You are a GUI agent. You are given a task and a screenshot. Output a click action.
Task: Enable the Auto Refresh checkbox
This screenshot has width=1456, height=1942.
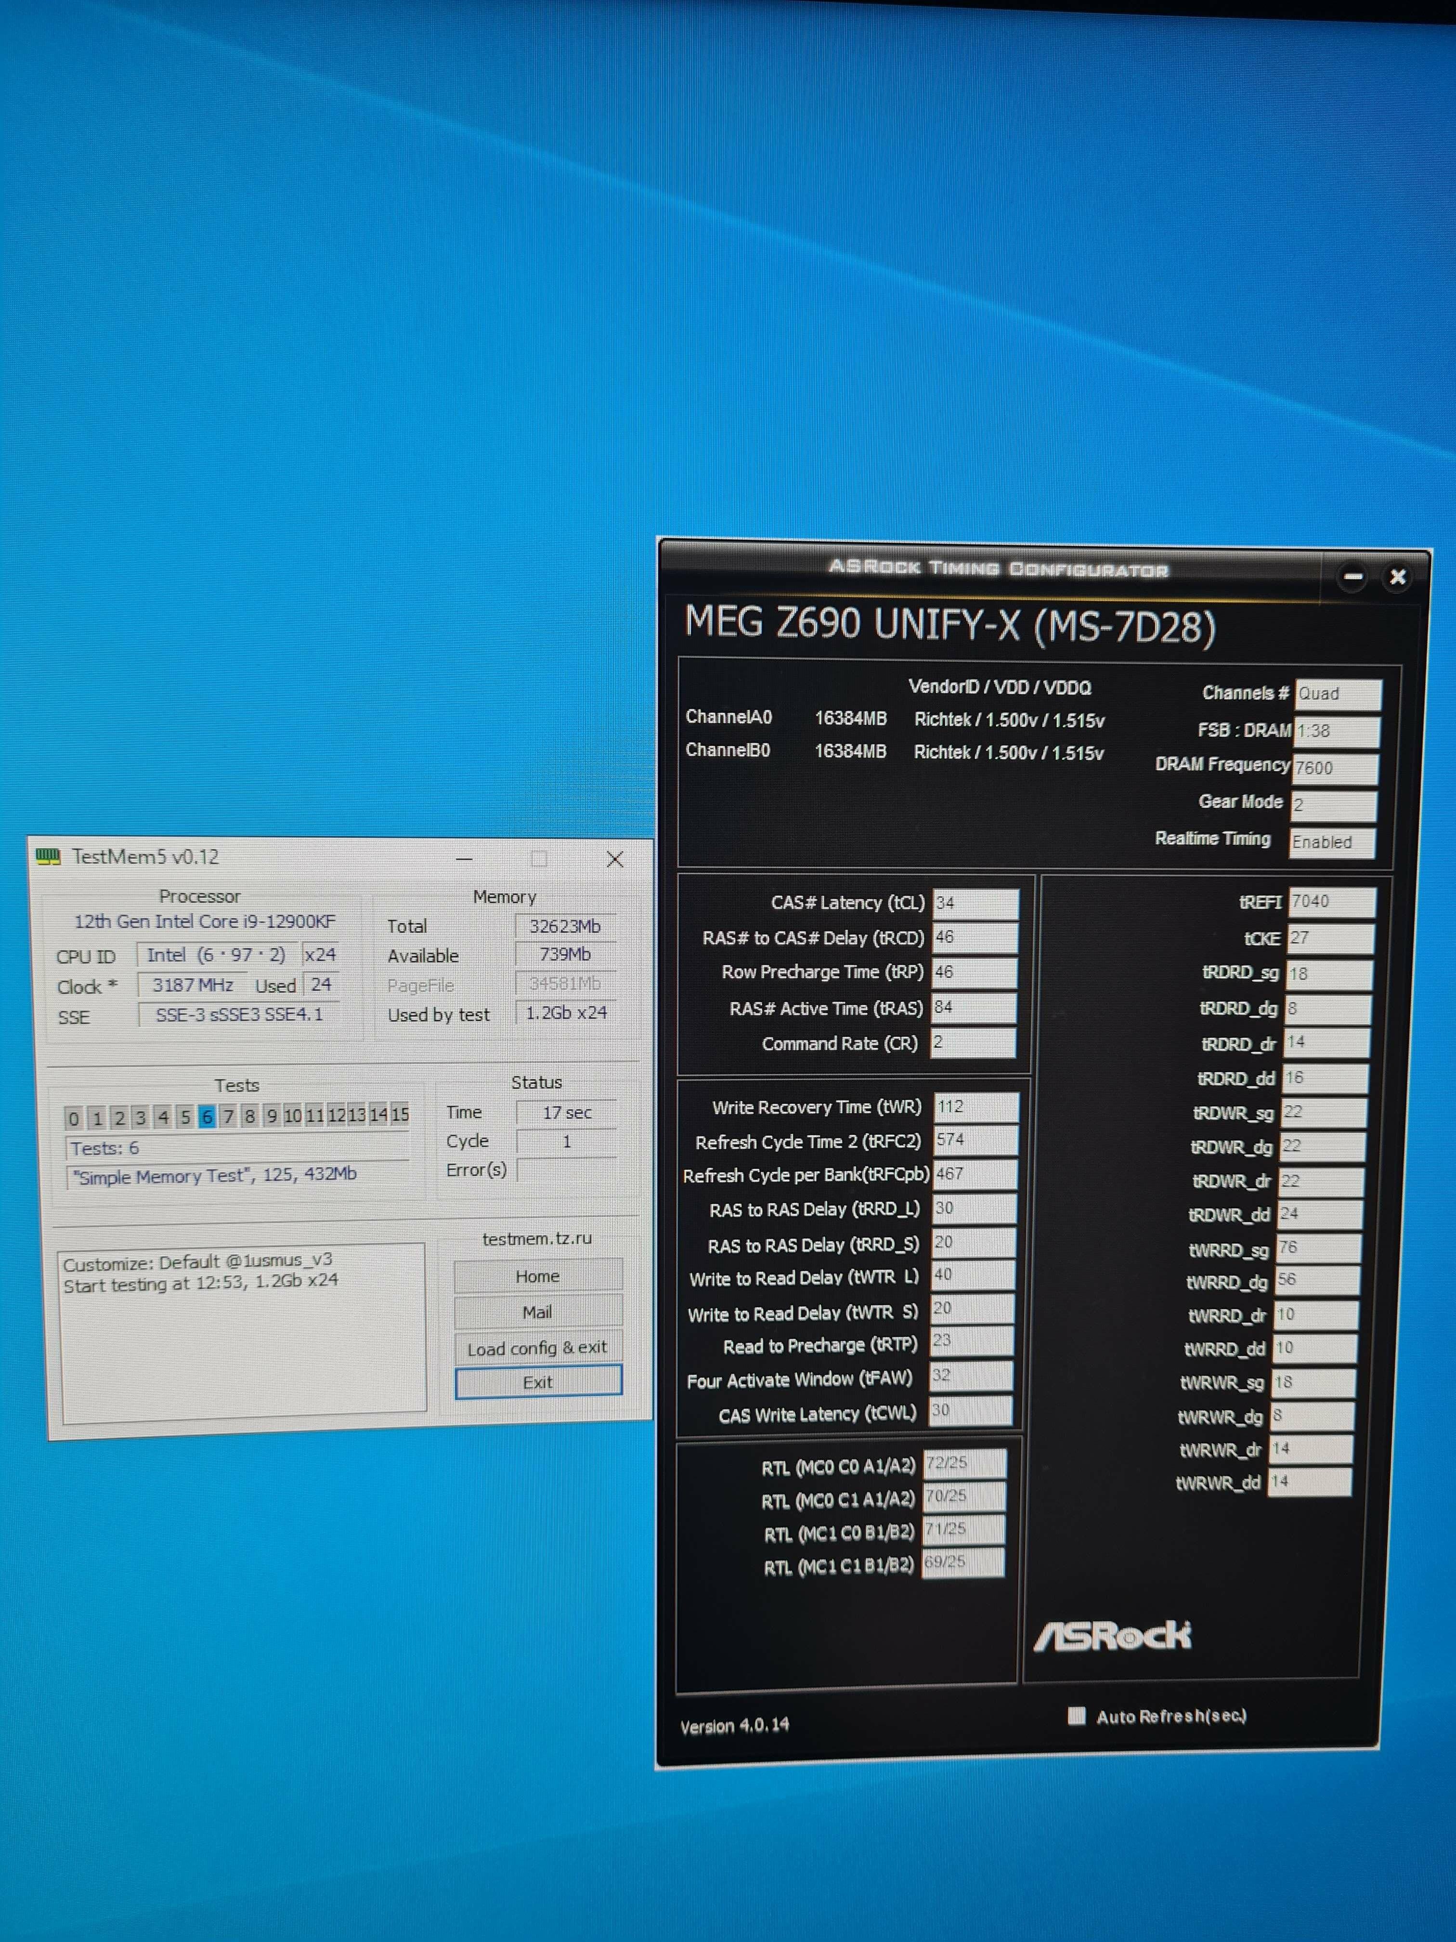pos(1076,1717)
